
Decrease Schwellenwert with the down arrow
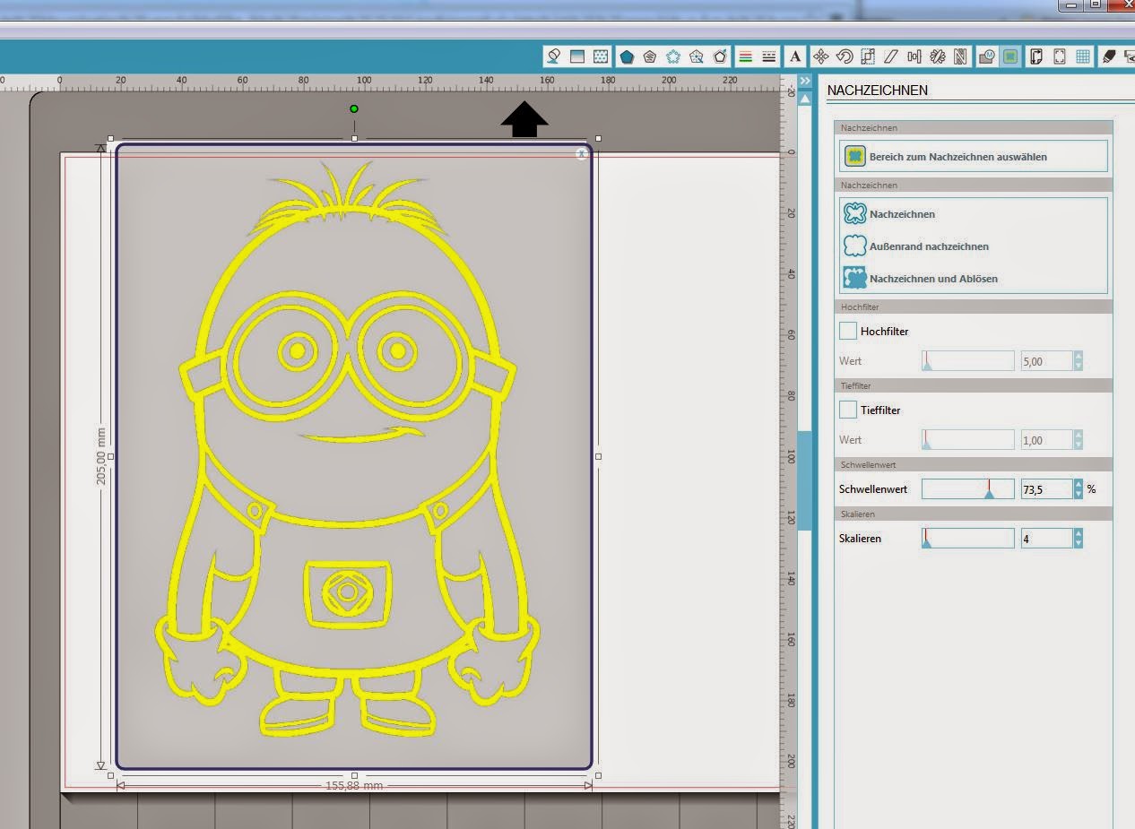[x=1078, y=494]
